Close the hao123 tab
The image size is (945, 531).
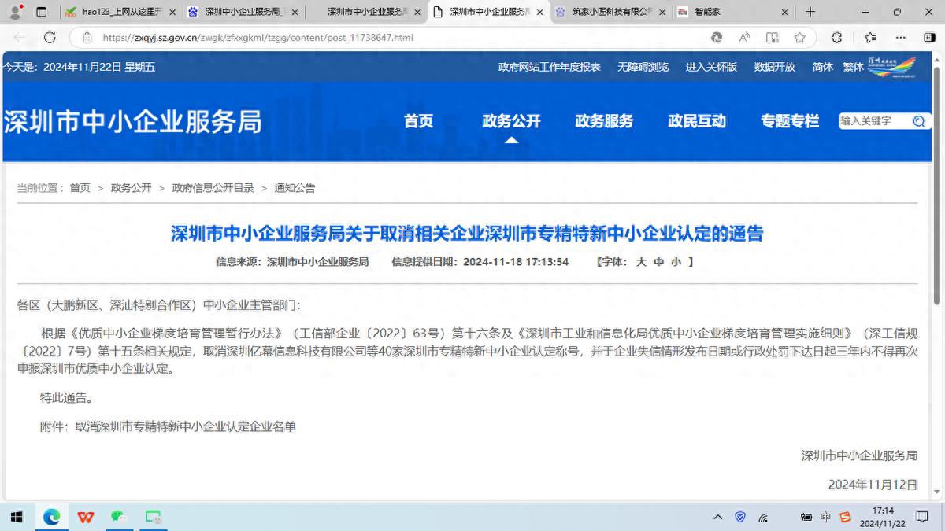pos(172,12)
